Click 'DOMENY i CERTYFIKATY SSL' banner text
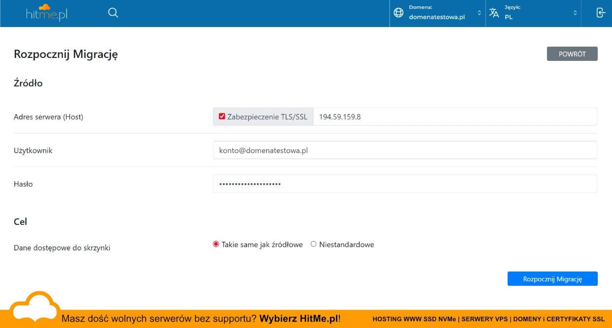Image resolution: width=612 pixels, height=328 pixels. 559,319
